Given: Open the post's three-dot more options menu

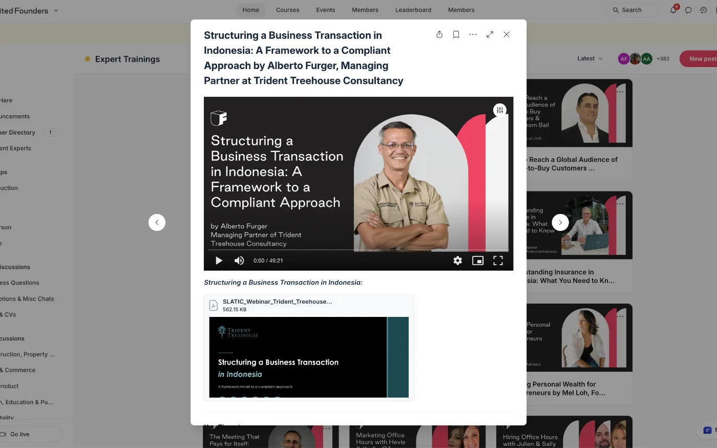Looking at the screenshot, I should pos(473,34).
